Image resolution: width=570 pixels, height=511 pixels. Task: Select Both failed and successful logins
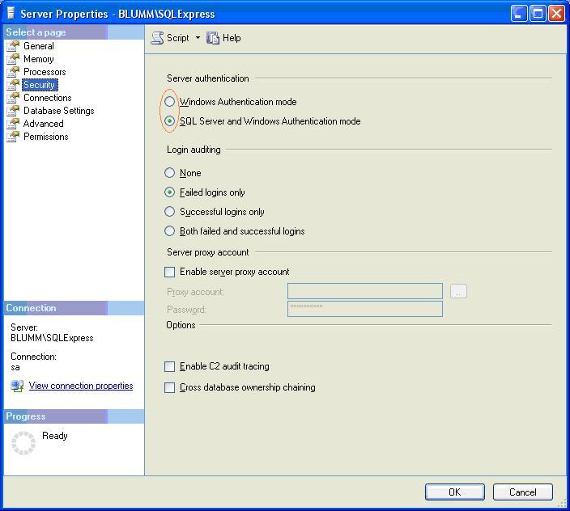coord(170,230)
